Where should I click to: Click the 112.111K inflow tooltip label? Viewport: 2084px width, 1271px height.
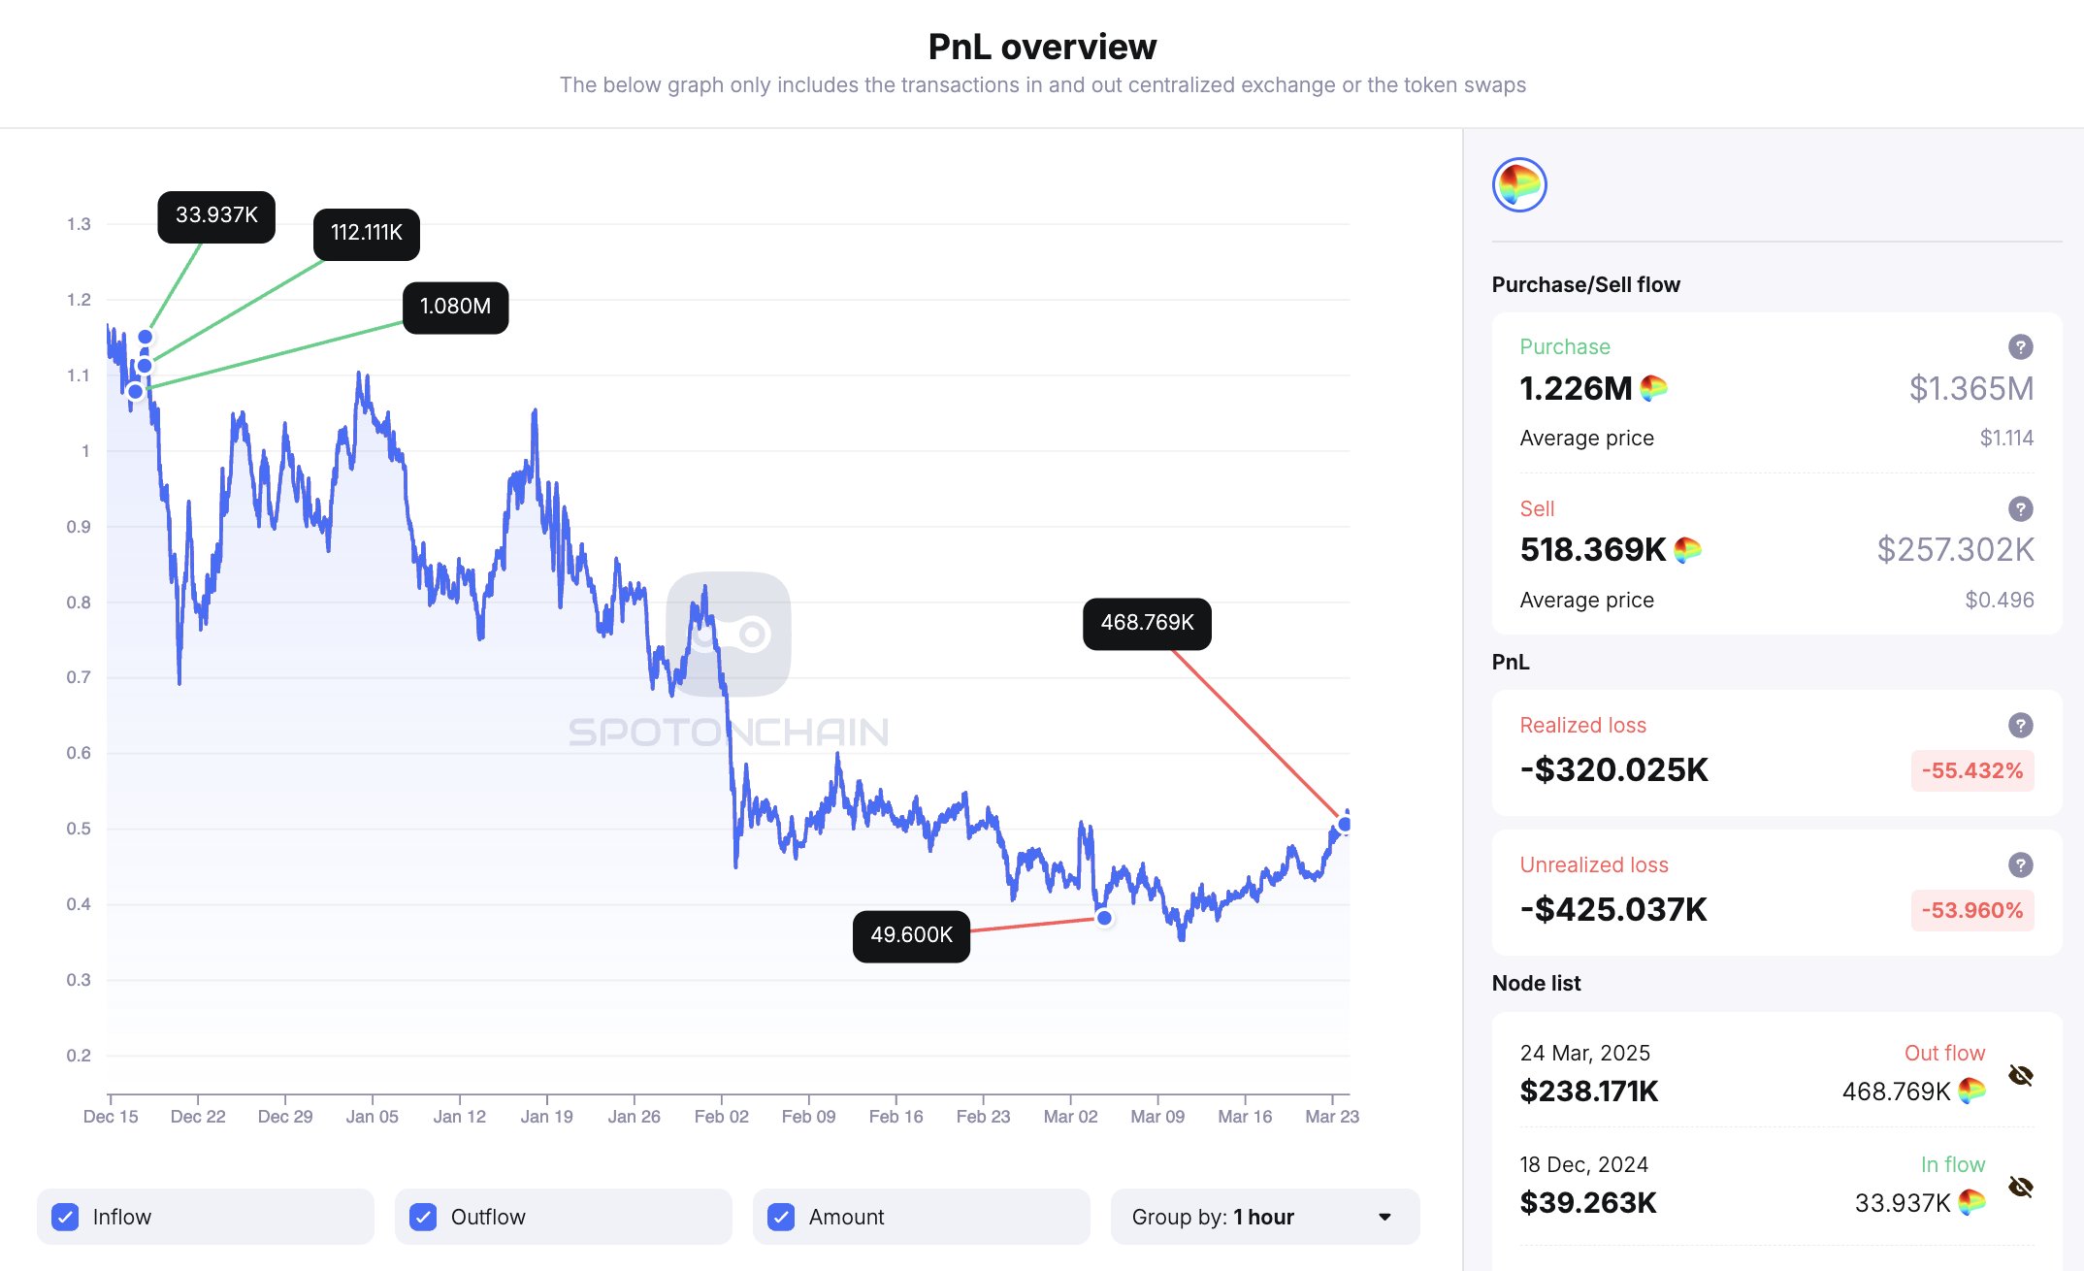click(x=366, y=233)
